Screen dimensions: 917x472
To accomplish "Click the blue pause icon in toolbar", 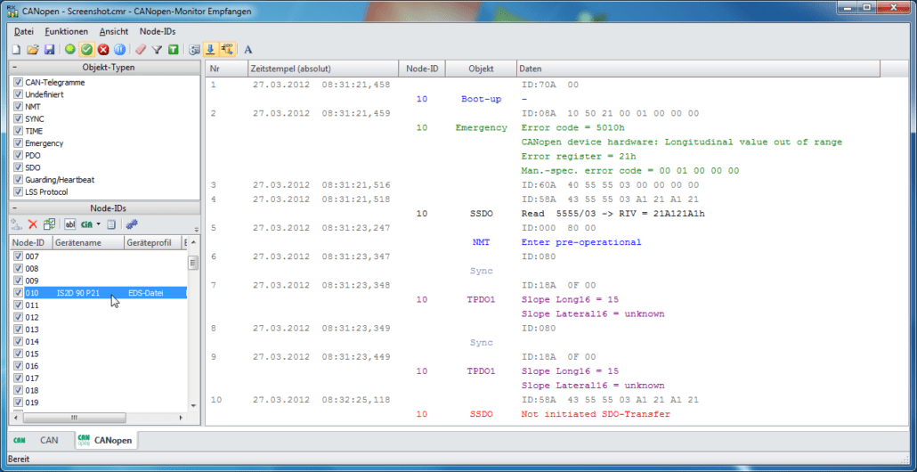I will (118, 50).
